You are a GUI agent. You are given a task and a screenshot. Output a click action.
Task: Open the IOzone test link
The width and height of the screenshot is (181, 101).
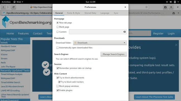click(4, 55)
